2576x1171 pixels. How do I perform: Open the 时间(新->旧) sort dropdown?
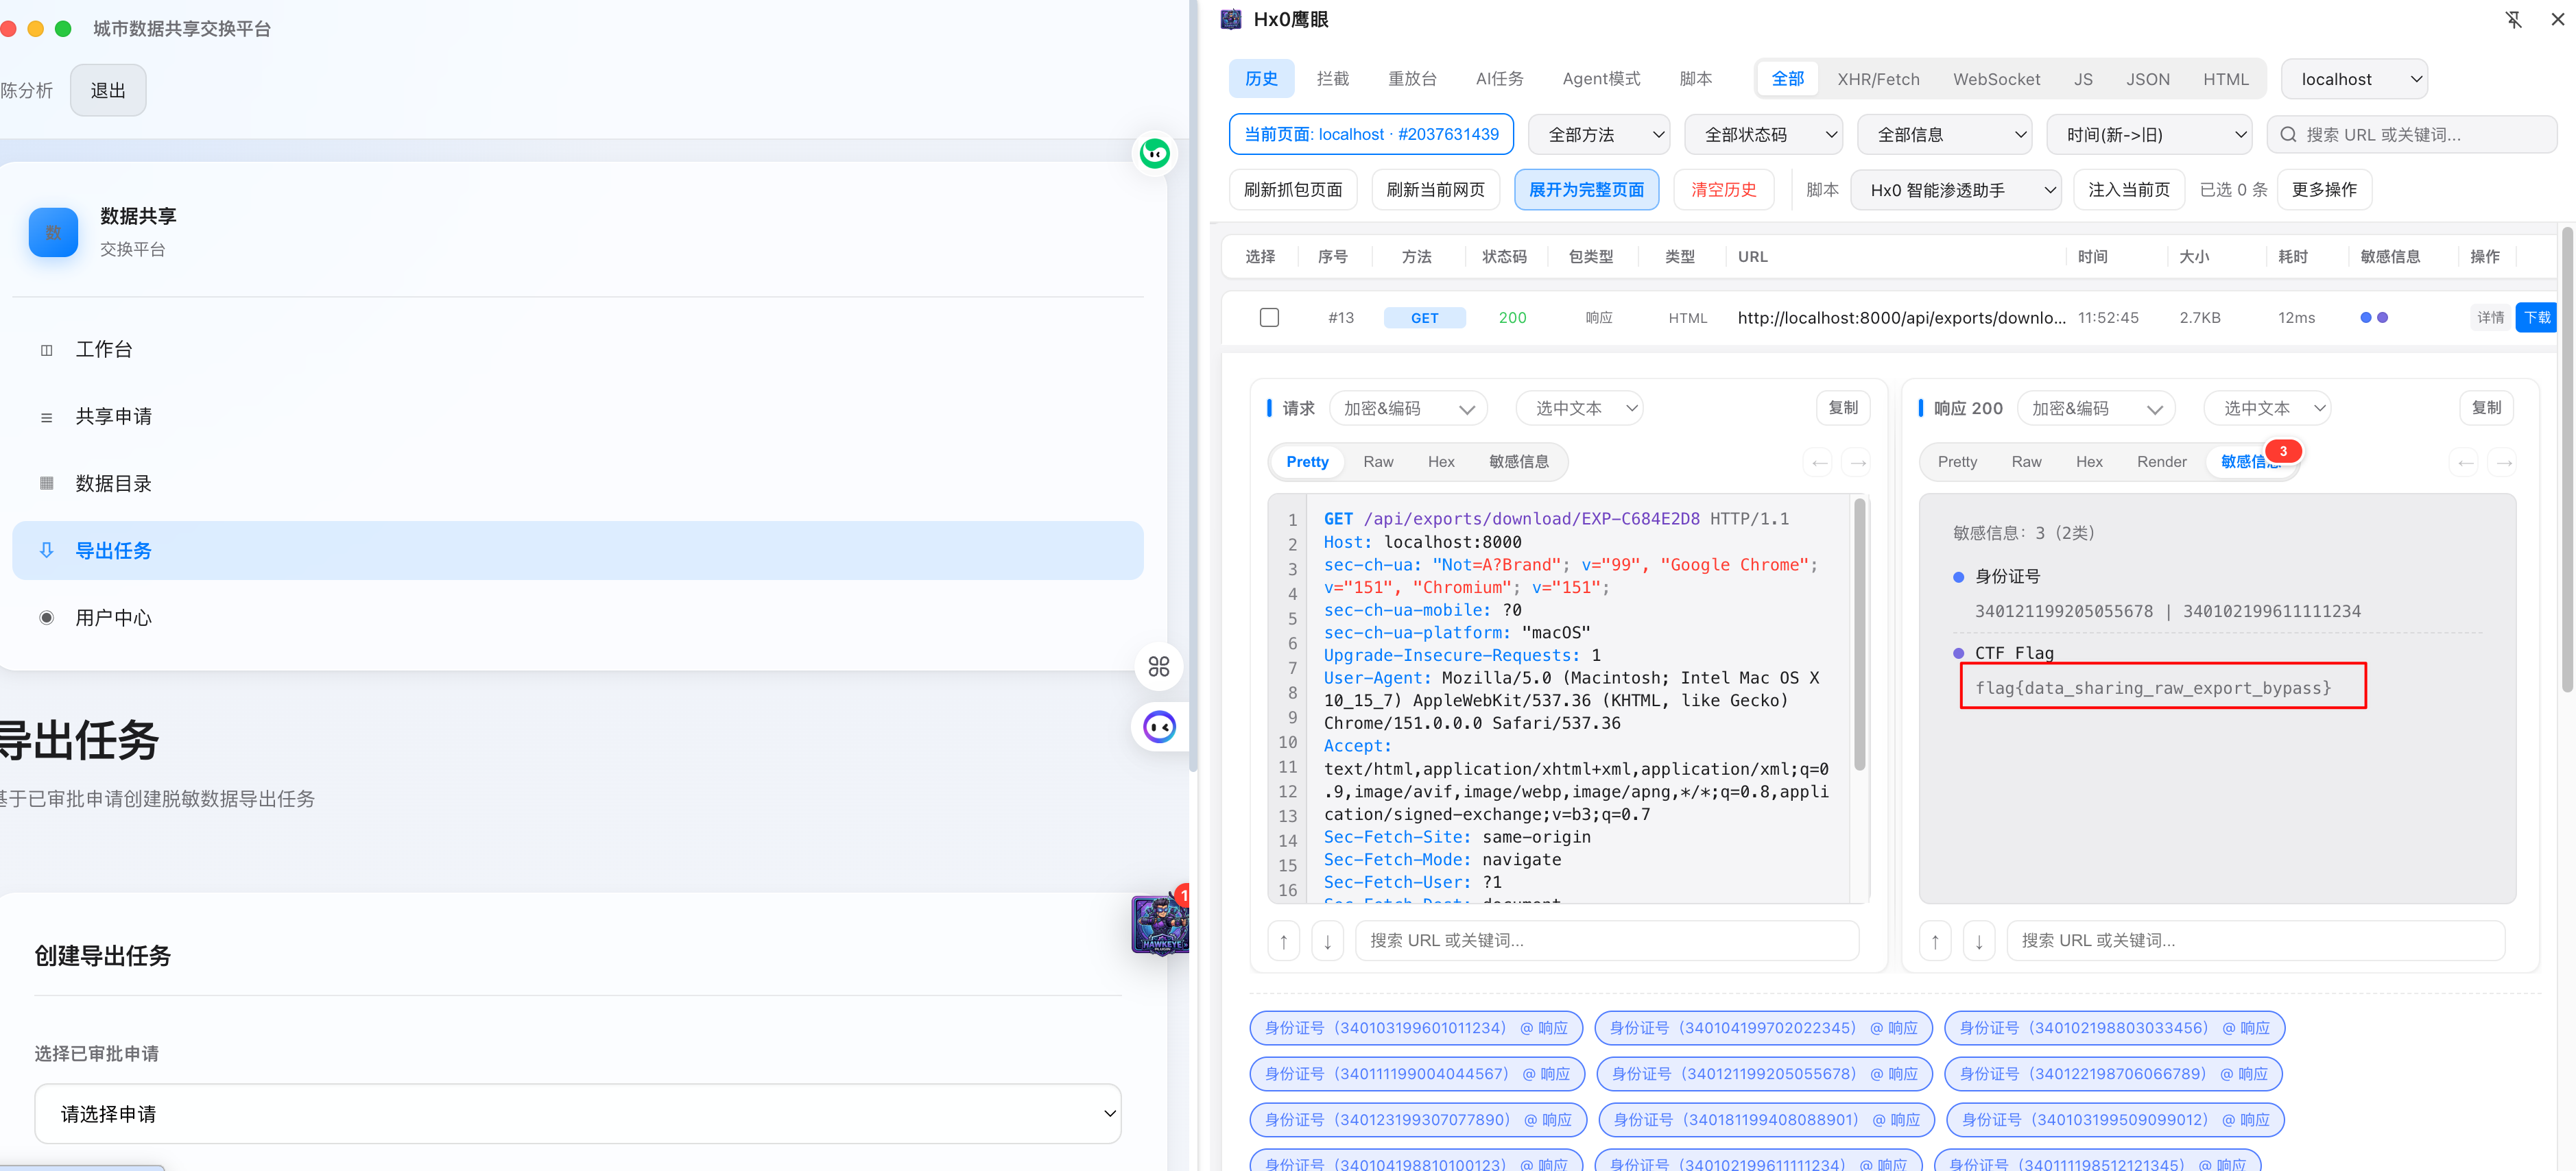(2148, 135)
